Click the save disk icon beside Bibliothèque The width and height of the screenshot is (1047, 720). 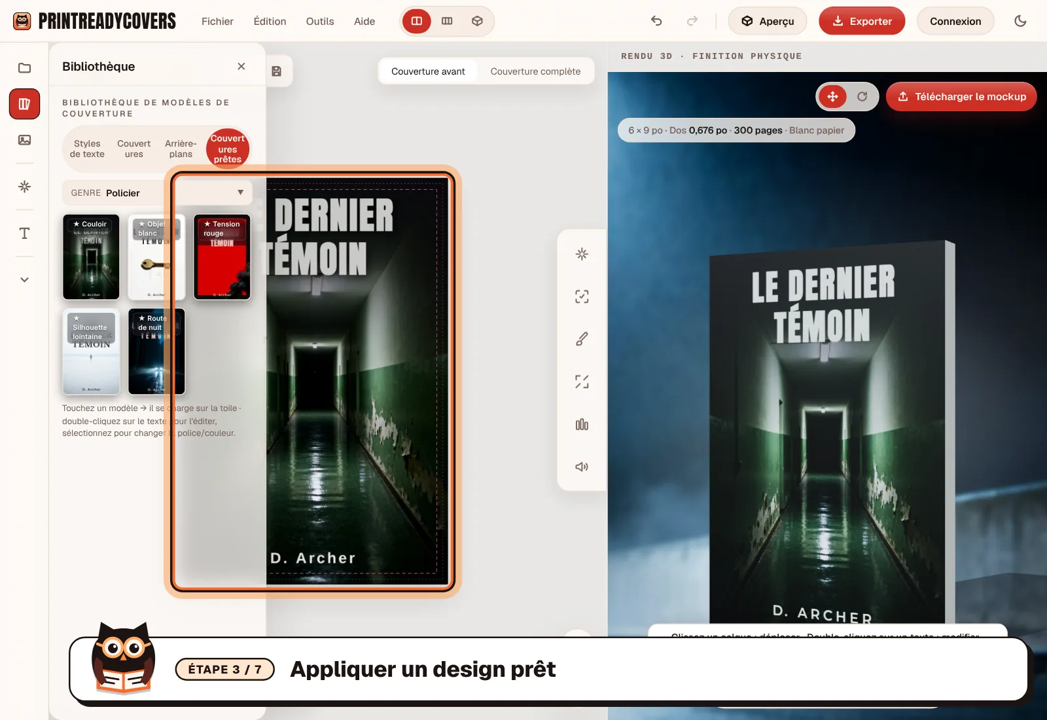[277, 71]
